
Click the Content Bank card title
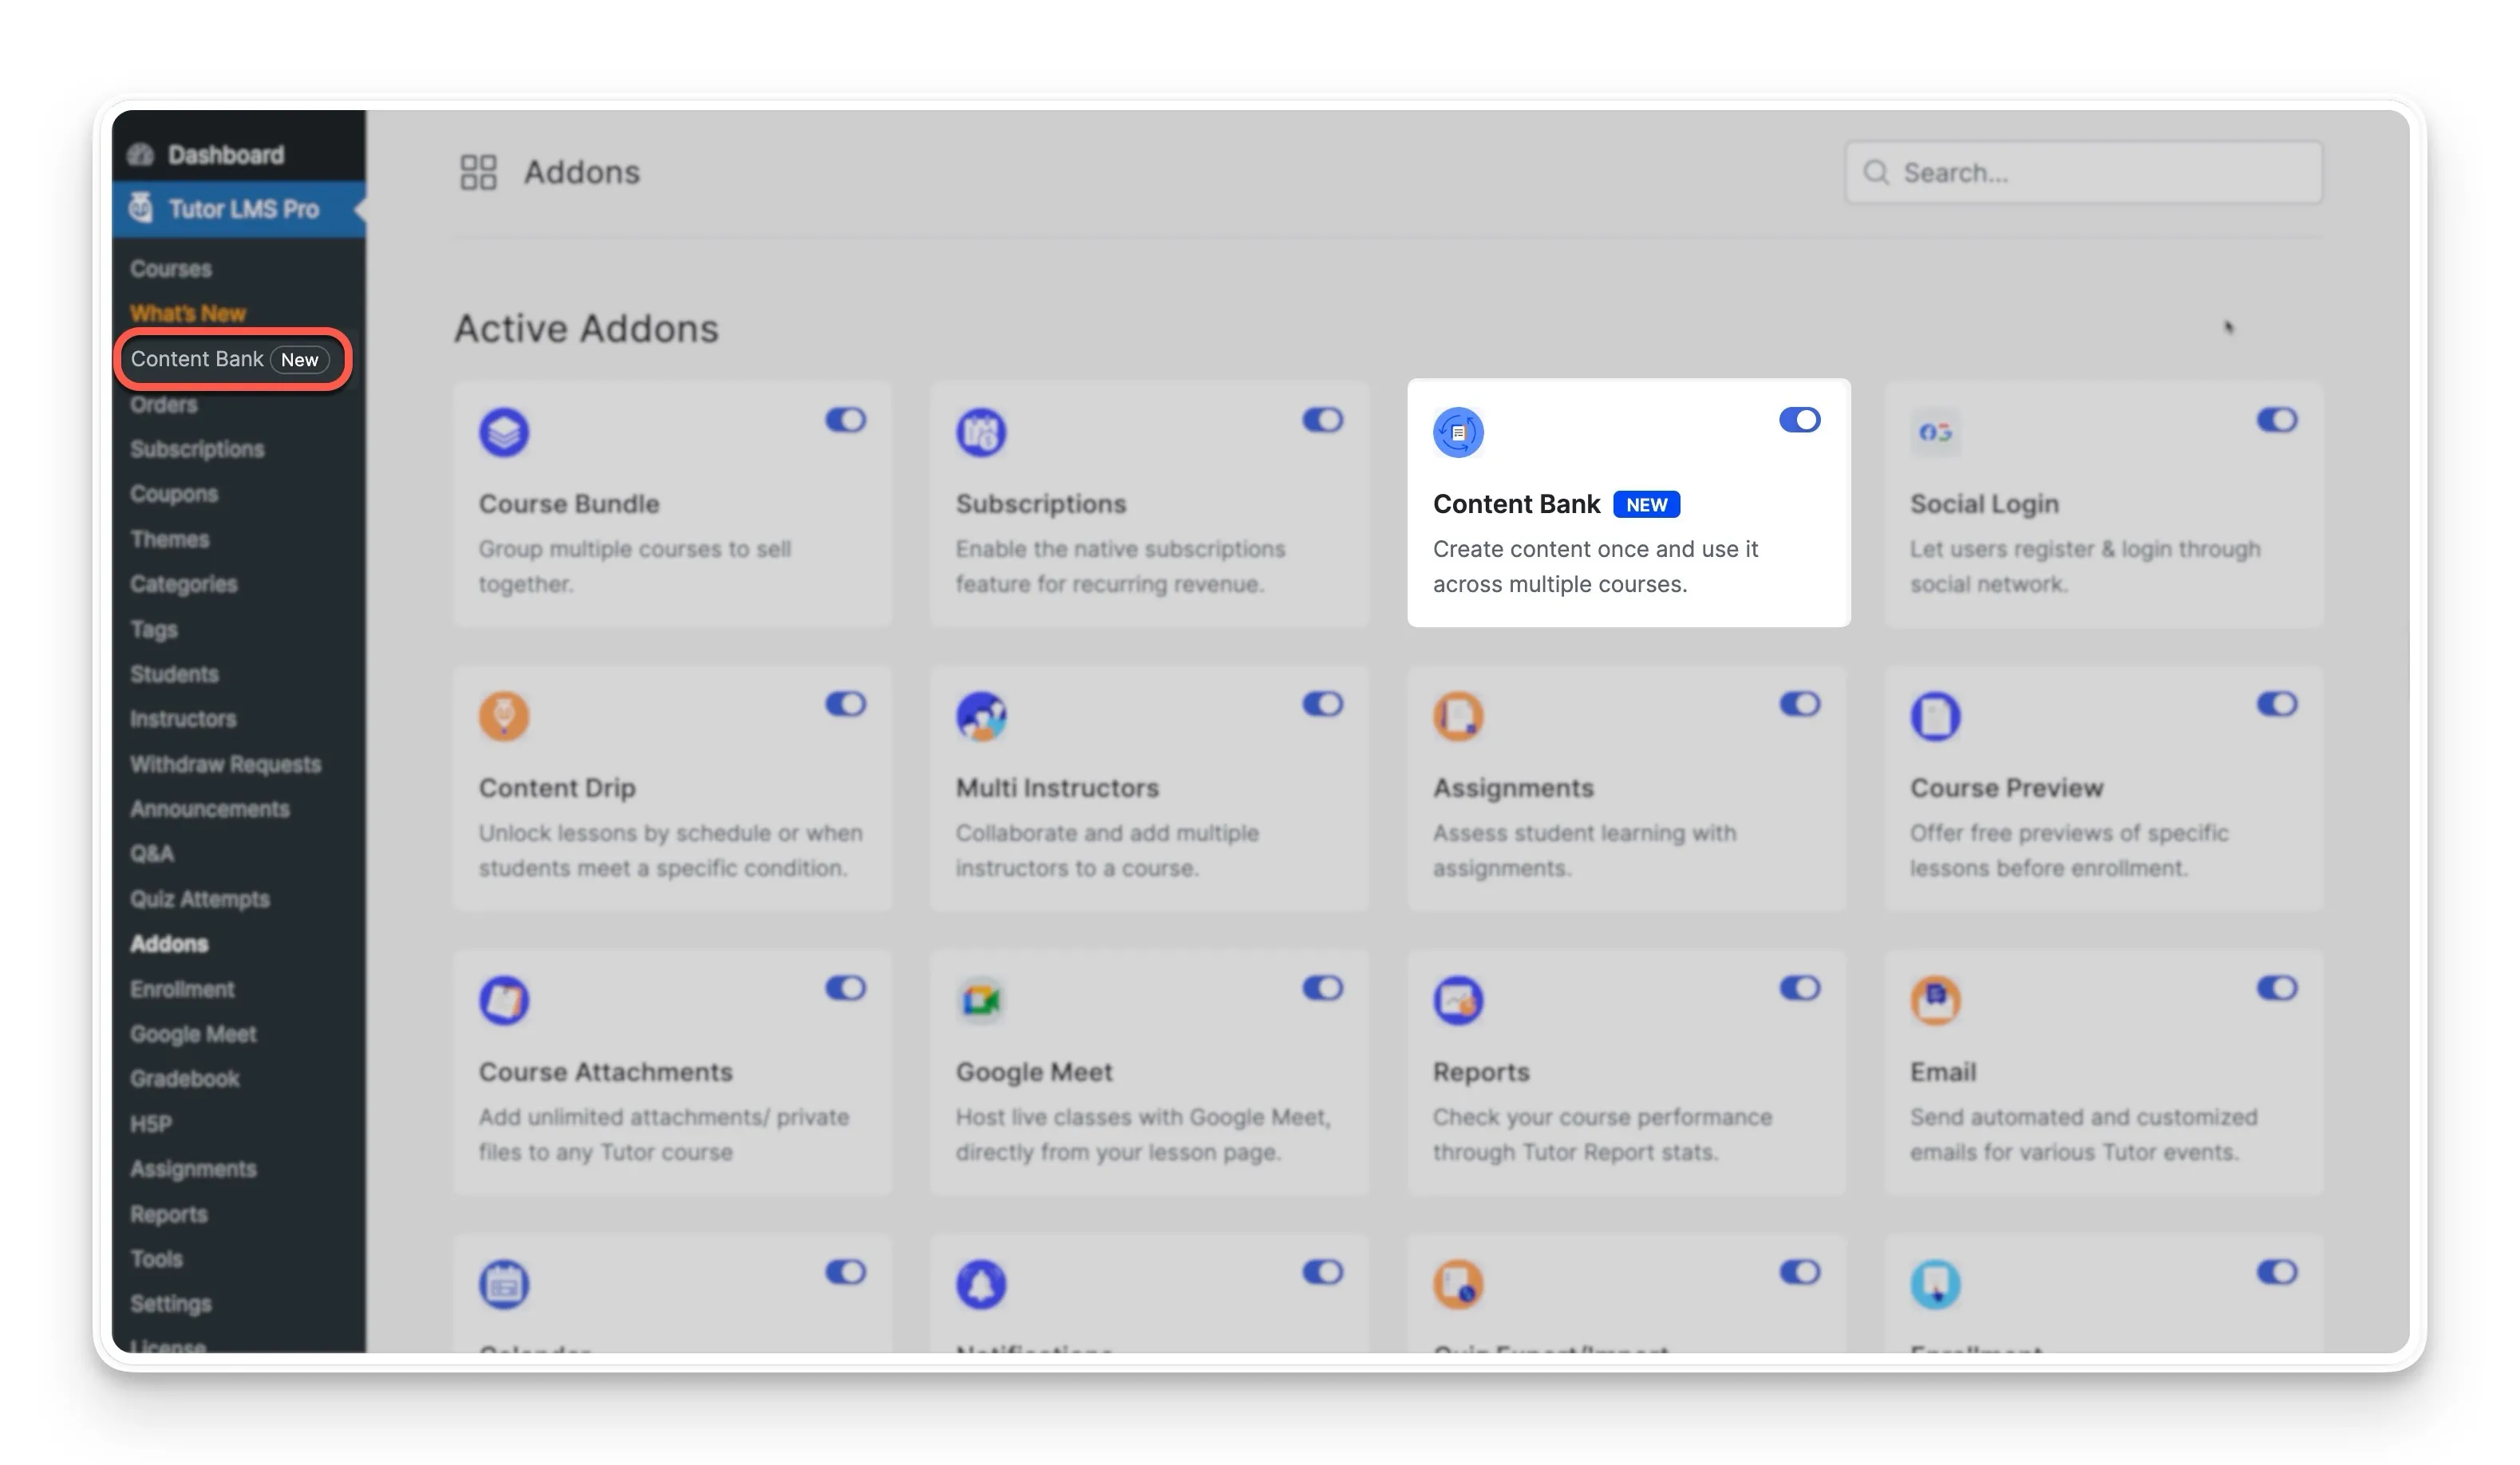(x=1516, y=504)
